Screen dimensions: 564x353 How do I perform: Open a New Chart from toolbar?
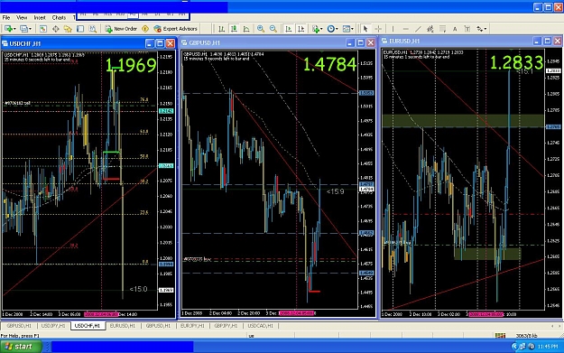tap(7, 29)
